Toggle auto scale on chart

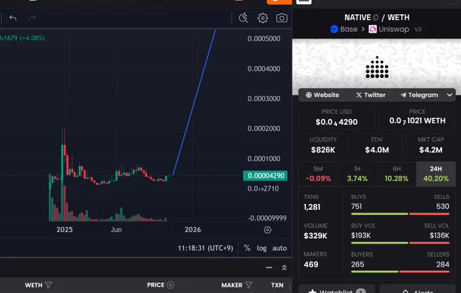click(x=279, y=248)
